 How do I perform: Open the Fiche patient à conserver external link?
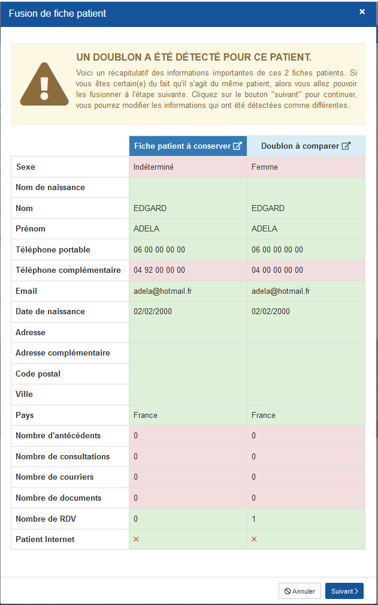coord(237,146)
